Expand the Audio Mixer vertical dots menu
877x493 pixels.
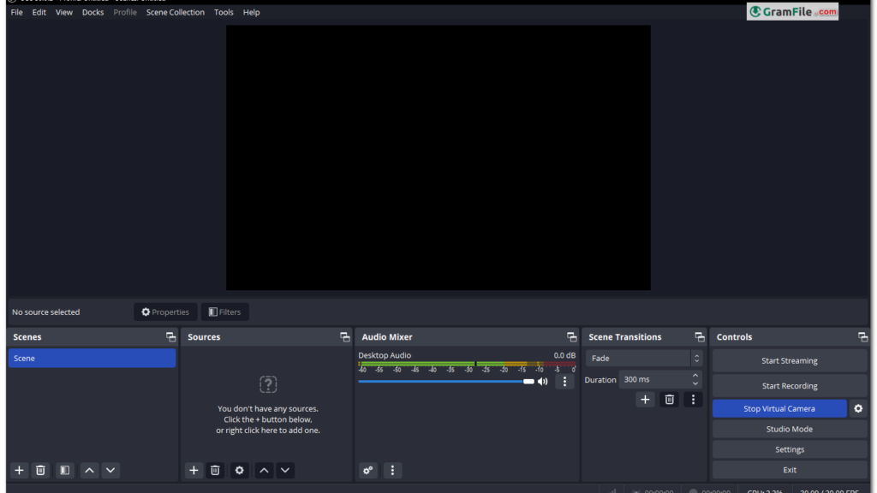click(x=392, y=470)
